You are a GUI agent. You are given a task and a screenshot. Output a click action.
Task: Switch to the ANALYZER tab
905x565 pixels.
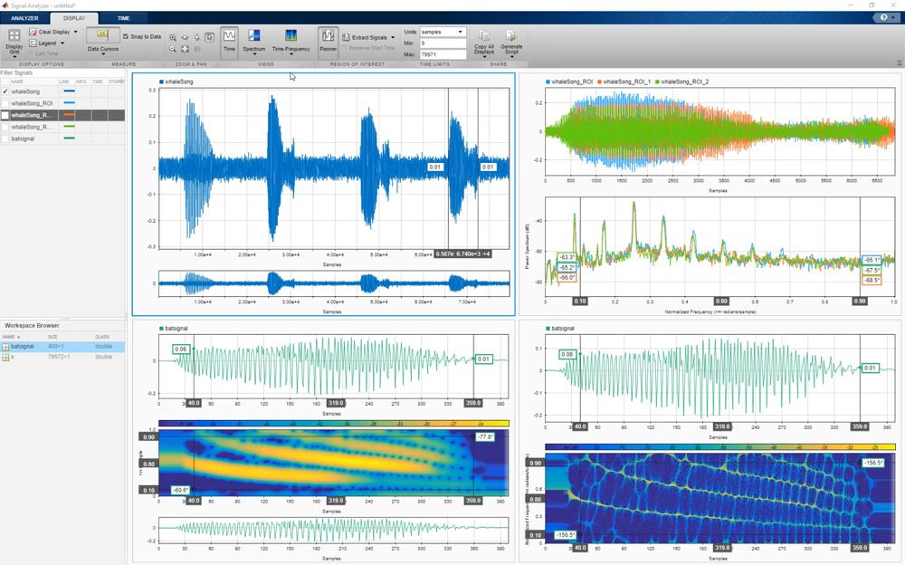24,17
